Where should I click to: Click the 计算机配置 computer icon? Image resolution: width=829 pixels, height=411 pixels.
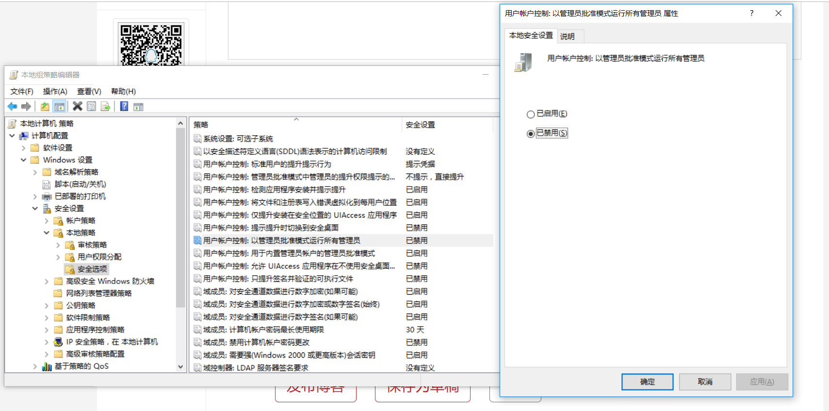23,136
